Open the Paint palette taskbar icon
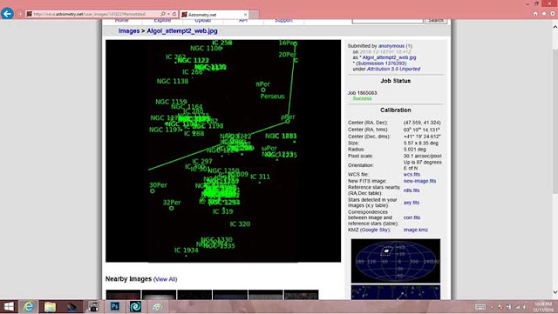Viewport: 558px width, 314px height. click(x=158, y=306)
